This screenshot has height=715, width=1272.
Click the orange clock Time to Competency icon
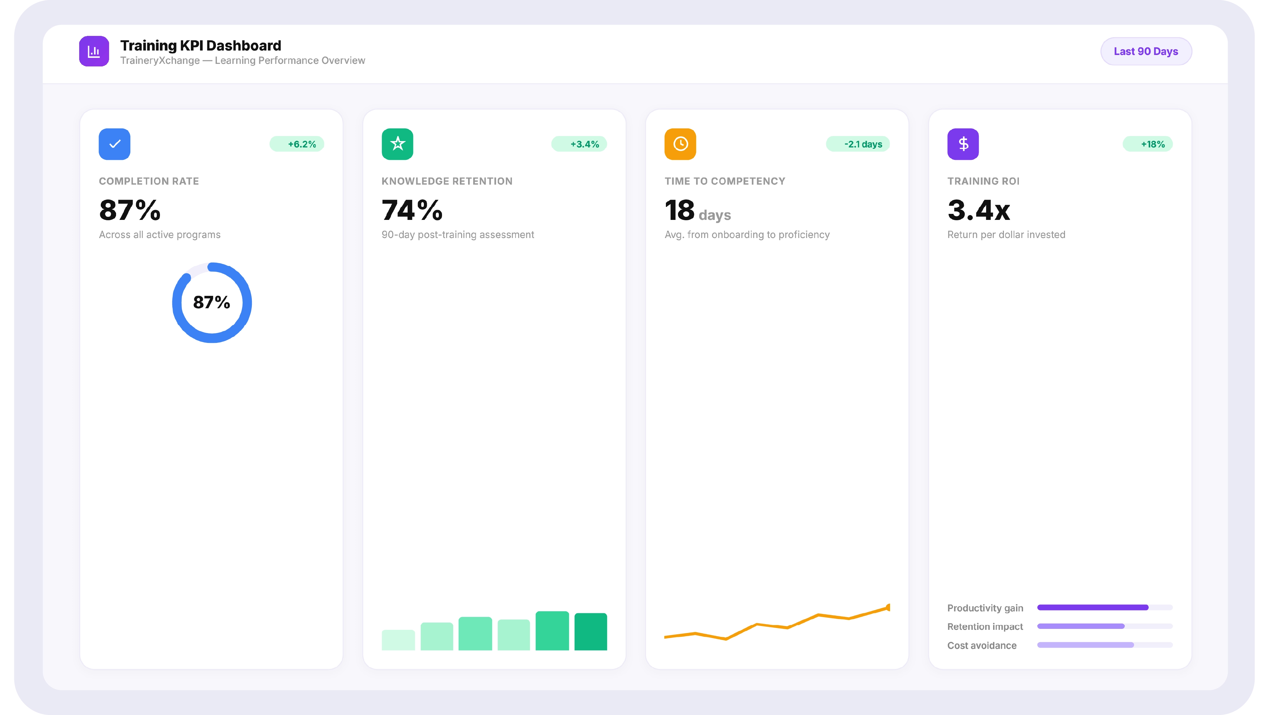681,144
